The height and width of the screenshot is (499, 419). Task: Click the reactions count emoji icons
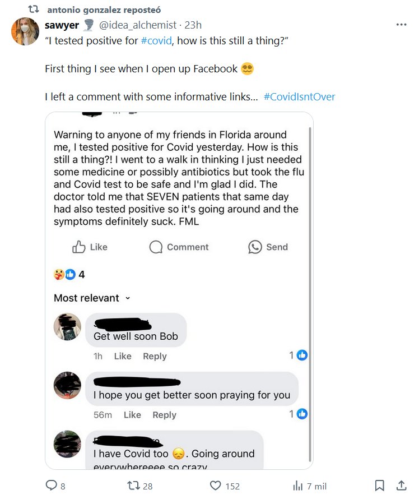[64, 275]
